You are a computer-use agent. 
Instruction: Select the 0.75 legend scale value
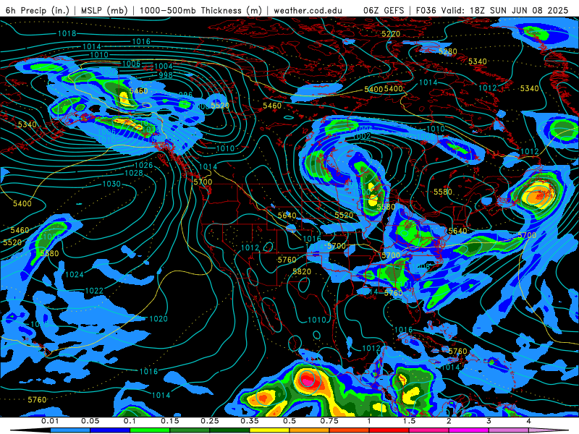point(329,421)
